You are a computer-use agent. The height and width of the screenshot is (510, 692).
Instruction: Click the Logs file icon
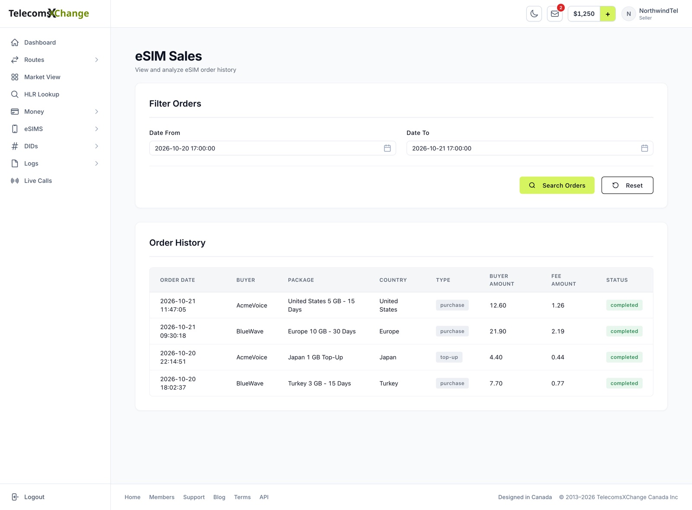15,163
